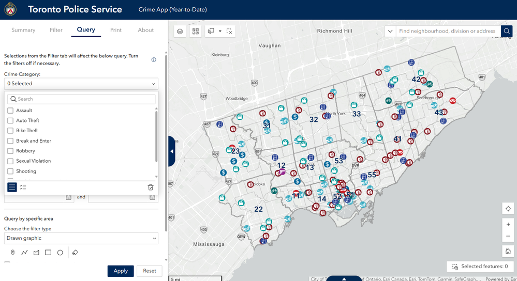The image size is (517, 281).
Task: Zoom in on the map
Action: [508, 224]
